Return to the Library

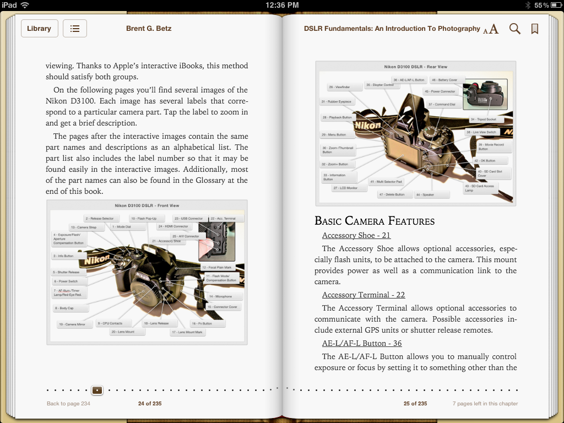pos(39,29)
